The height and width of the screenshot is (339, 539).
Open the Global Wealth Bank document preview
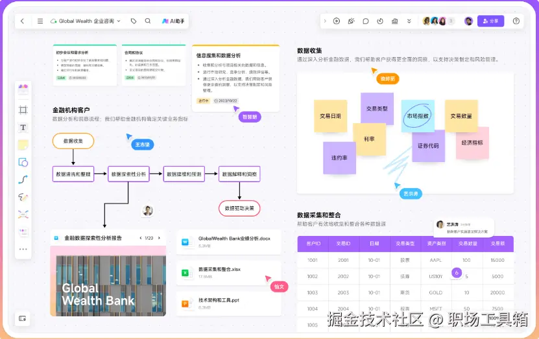(108, 281)
